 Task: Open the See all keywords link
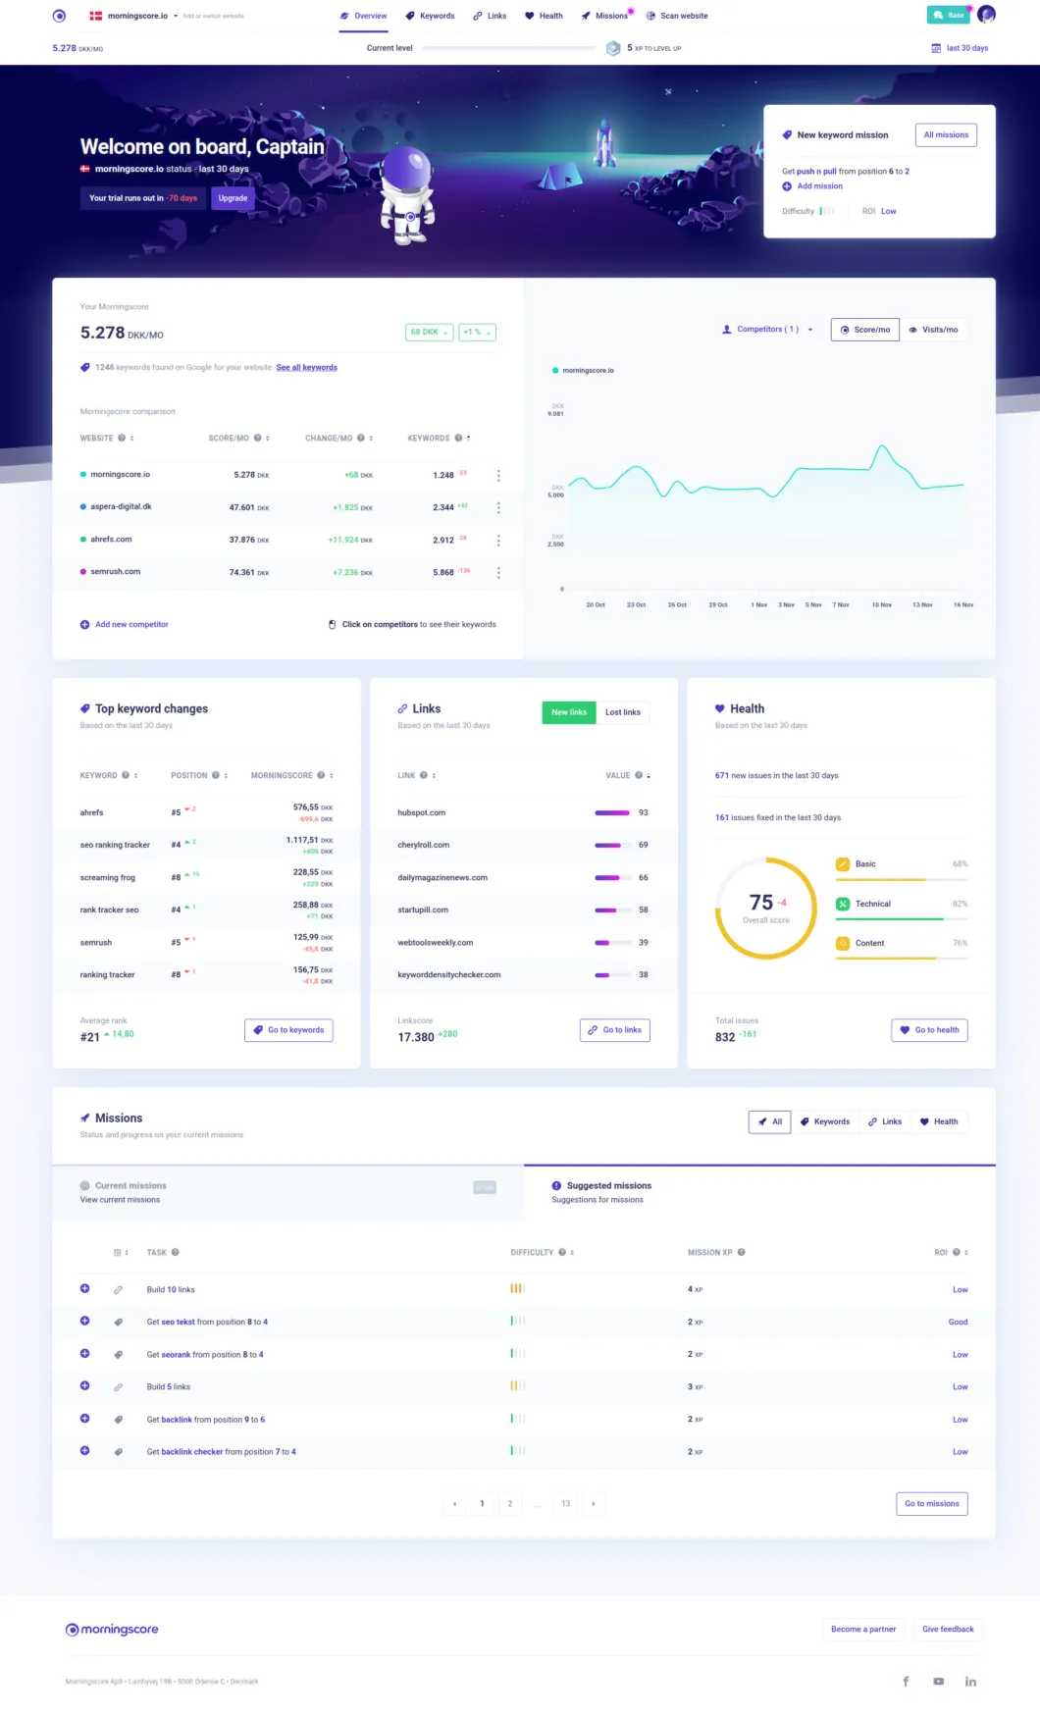[x=306, y=368]
